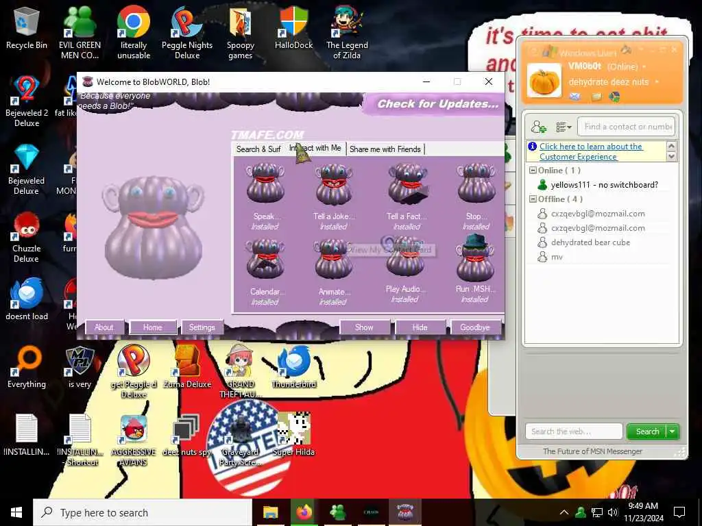Click the Run MSH blob icon
Screen dimensions: 702x526
[475, 258]
